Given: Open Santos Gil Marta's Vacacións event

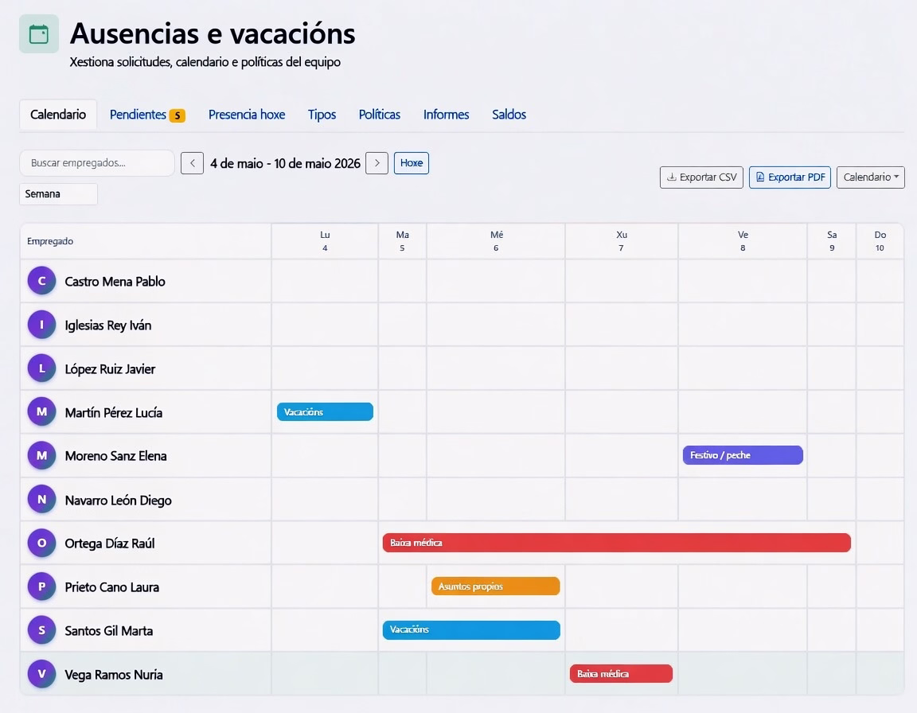Looking at the screenshot, I should (471, 630).
